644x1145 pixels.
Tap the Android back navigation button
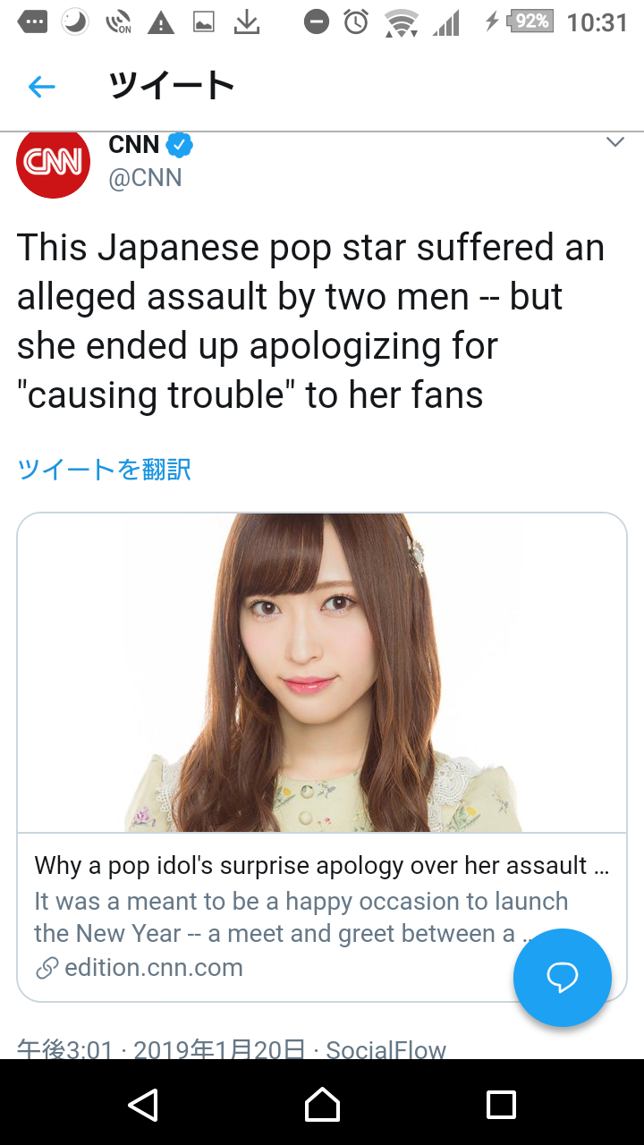143,1104
